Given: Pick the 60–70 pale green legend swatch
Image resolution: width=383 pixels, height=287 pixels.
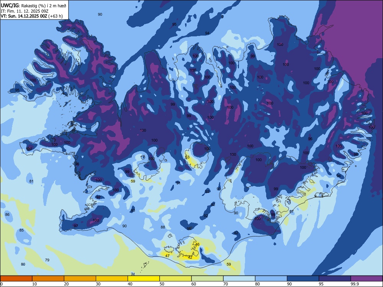Looking at the screenshot, I should pos(207,279).
